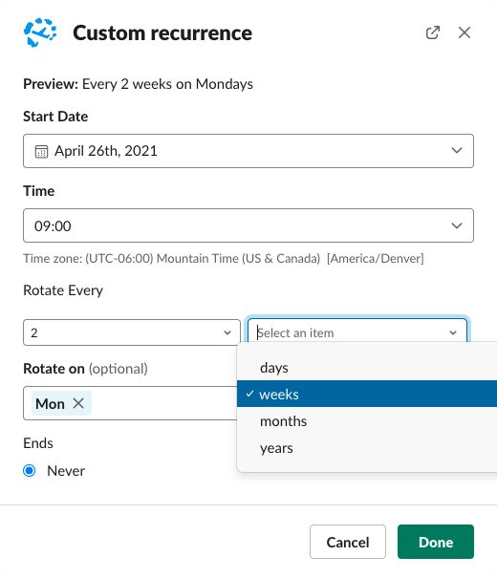Click the 'Preview: Every 2 weeks on Mondays' text
Image resolution: width=497 pixels, height=578 pixels.
[x=138, y=84]
